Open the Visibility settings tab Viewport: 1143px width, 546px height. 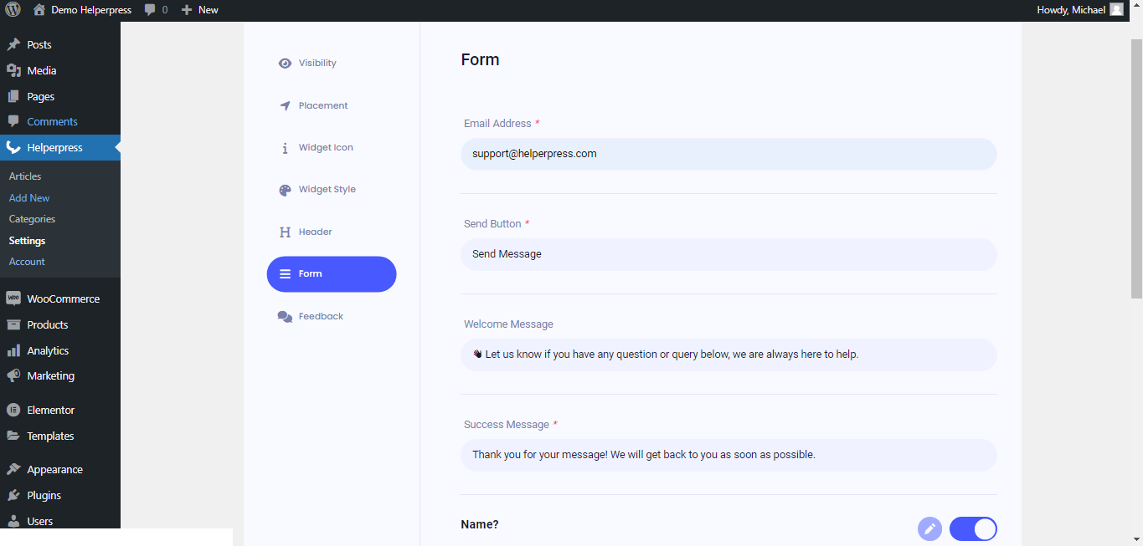[x=332, y=64]
